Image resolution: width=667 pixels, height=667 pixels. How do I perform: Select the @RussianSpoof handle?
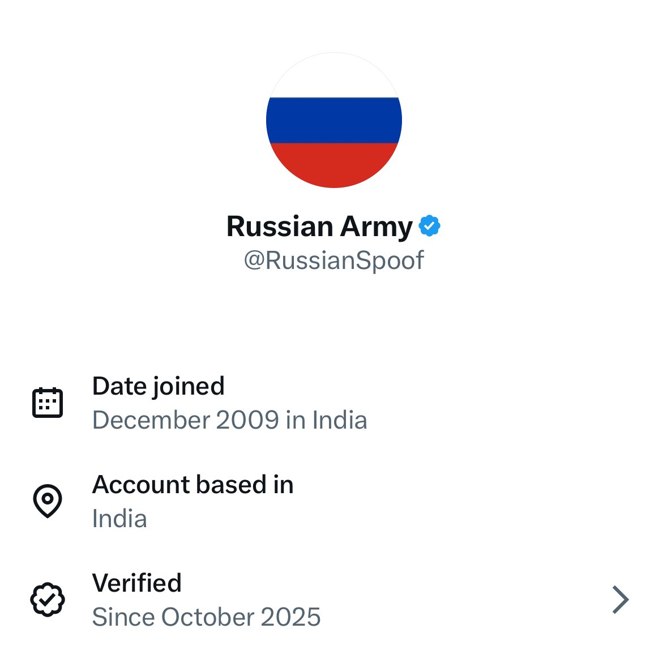point(333,260)
